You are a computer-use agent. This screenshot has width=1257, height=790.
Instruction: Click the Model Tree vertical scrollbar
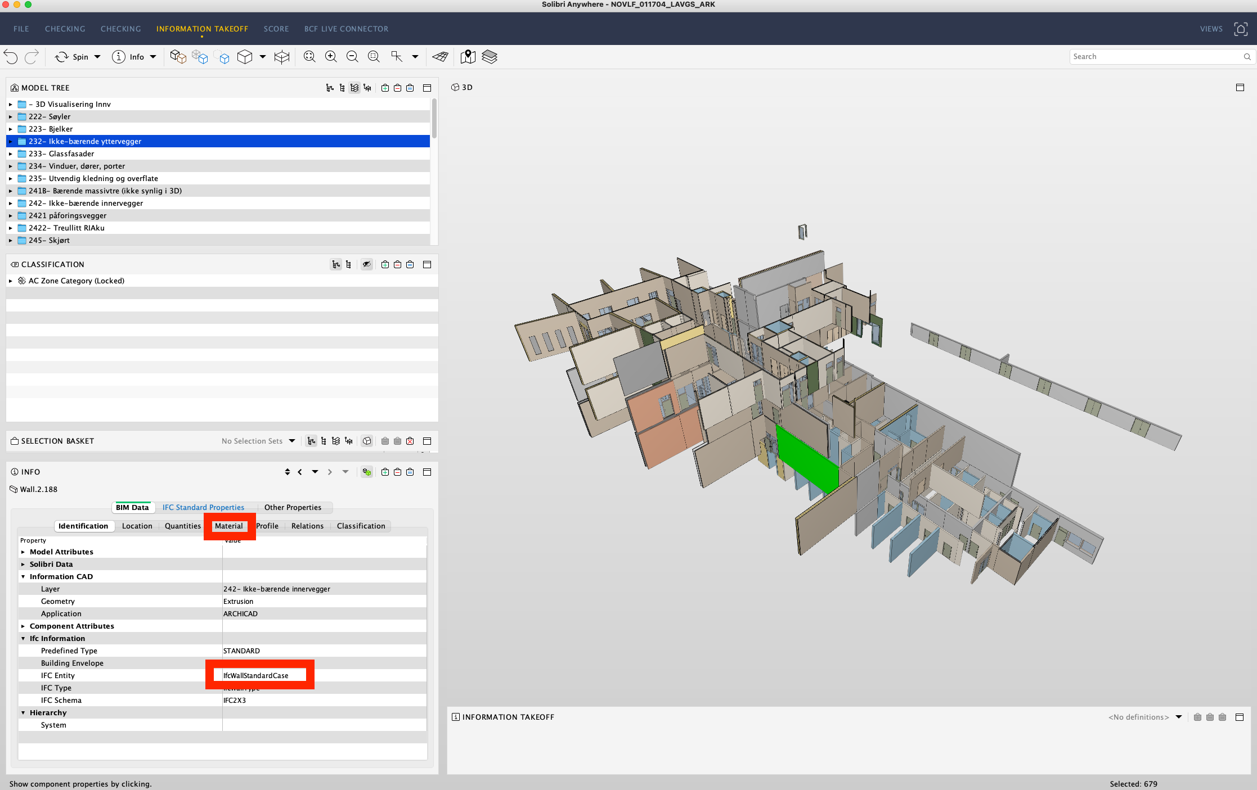tap(434, 119)
